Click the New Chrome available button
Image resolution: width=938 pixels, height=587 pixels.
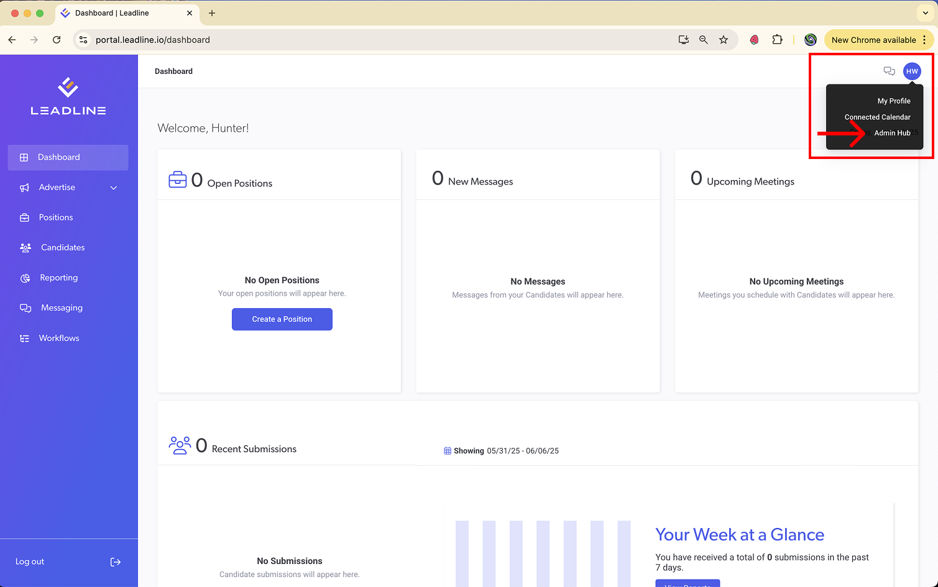tap(873, 40)
